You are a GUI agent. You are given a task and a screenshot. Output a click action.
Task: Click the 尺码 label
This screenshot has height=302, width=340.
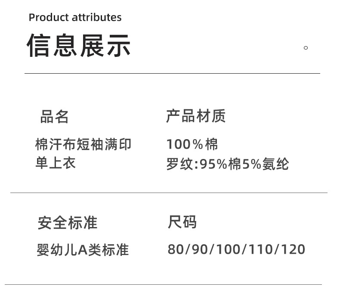182,222
